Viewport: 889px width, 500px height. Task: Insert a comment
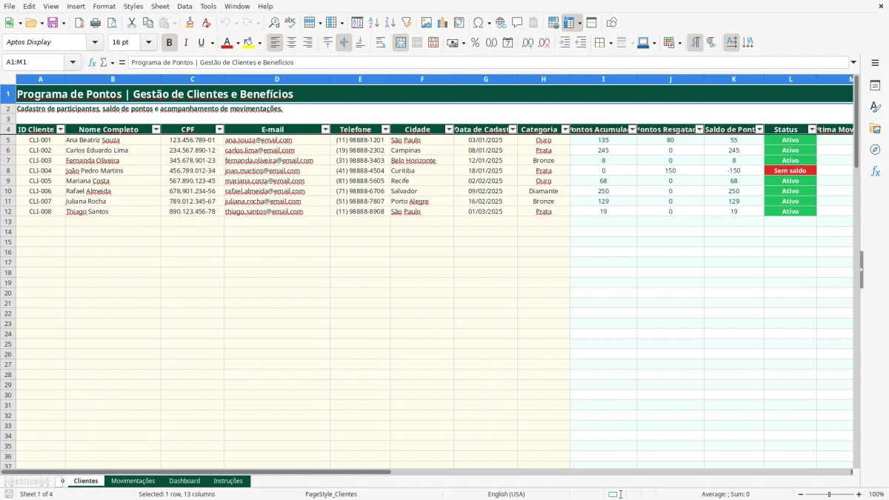coord(517,23)
